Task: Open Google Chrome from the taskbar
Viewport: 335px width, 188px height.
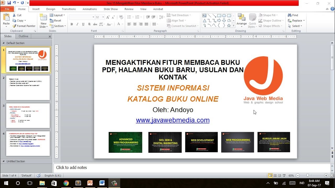Action: (66, 183)
